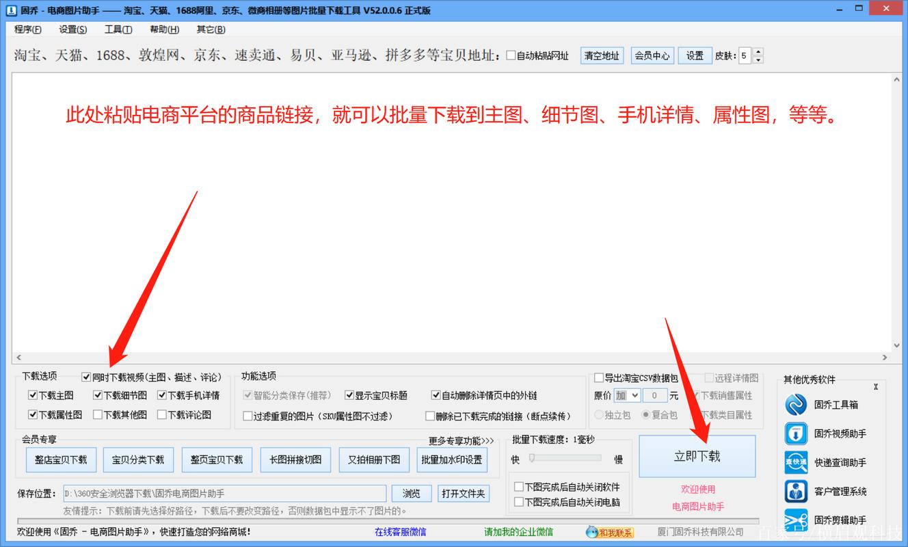Toggle 自动删除详情页中的外链 checkbox
The height and width of the screenshot is (547, 908).
[x=436, y=395]
